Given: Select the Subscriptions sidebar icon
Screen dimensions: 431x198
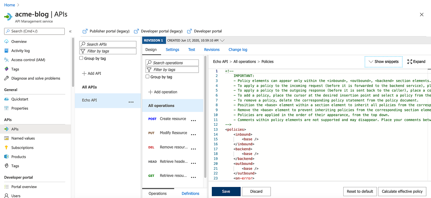Looking at the screenshot, I should pyautogui.click(x=6, y=147).
